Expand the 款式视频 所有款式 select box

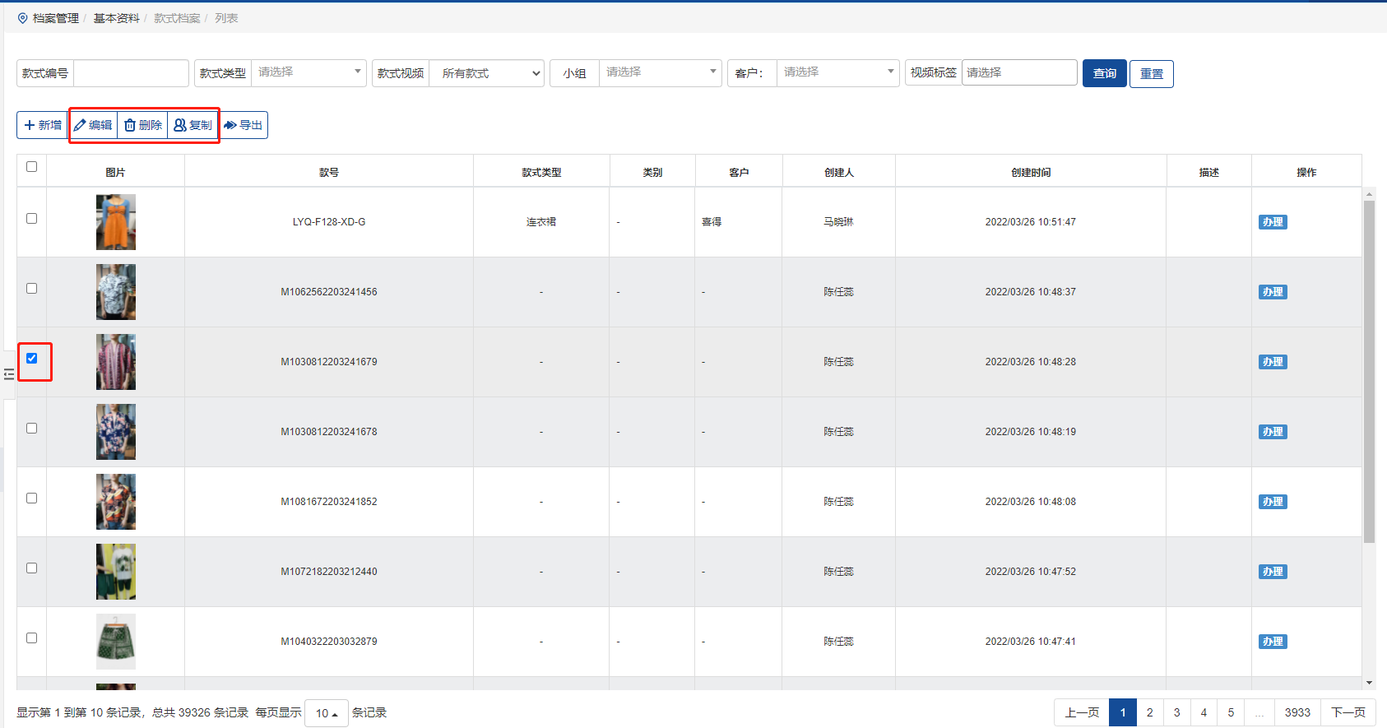tap(487, 73)
